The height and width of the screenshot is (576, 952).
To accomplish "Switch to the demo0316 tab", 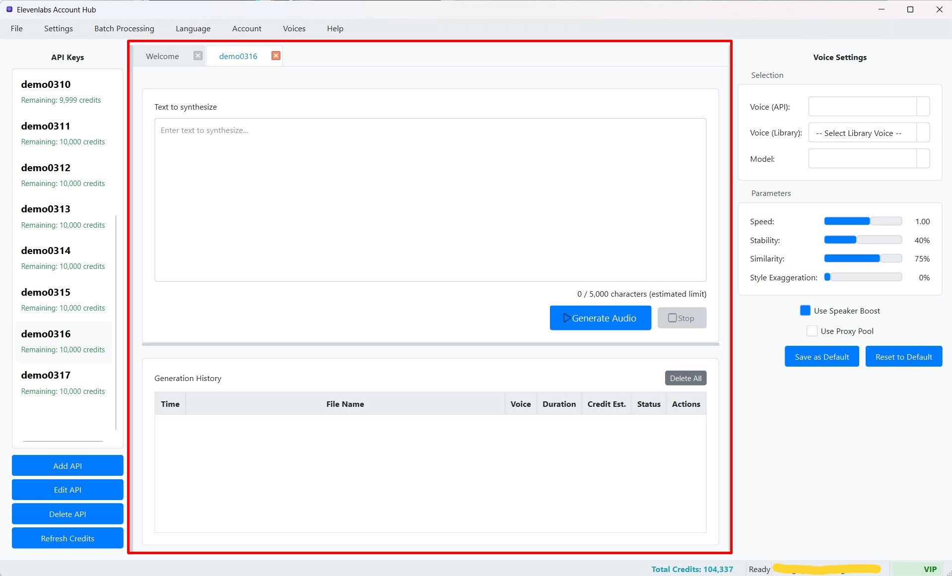I will pyautogui.click(x=238, y=56).
